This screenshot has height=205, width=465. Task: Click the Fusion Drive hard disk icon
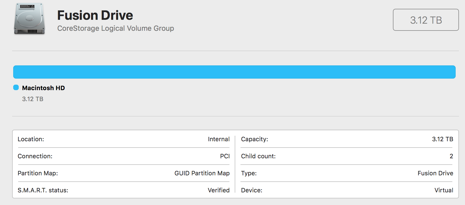pos(29,19)
